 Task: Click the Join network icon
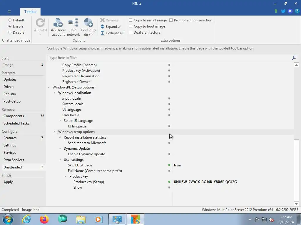coord(73,23)
